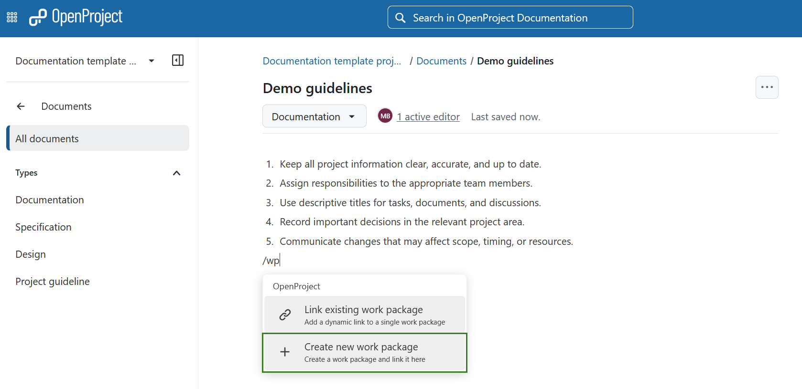Click the link icon for existing work package
The height and width of the screenshot is (389, 802).
tap(285, 315)
